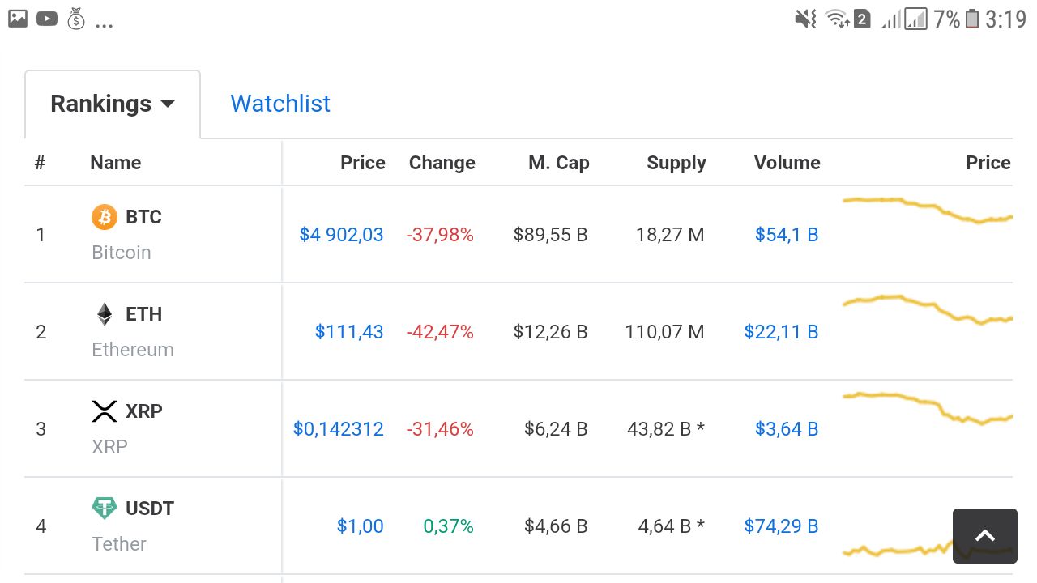Open the BTC coin name link

tap(143, 217)
